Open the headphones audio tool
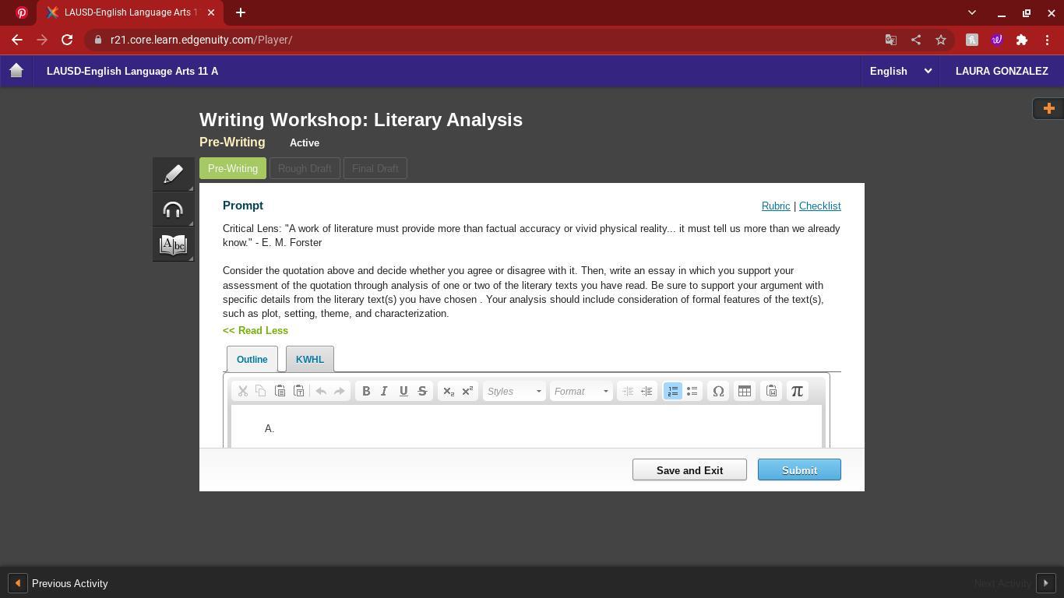Viewport: 1064px width, 598px height. tap(173, 209)
